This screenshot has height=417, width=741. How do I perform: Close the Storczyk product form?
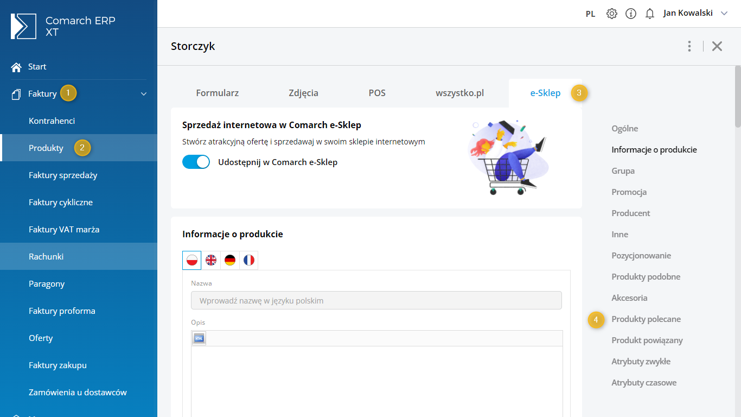point(717,46)
